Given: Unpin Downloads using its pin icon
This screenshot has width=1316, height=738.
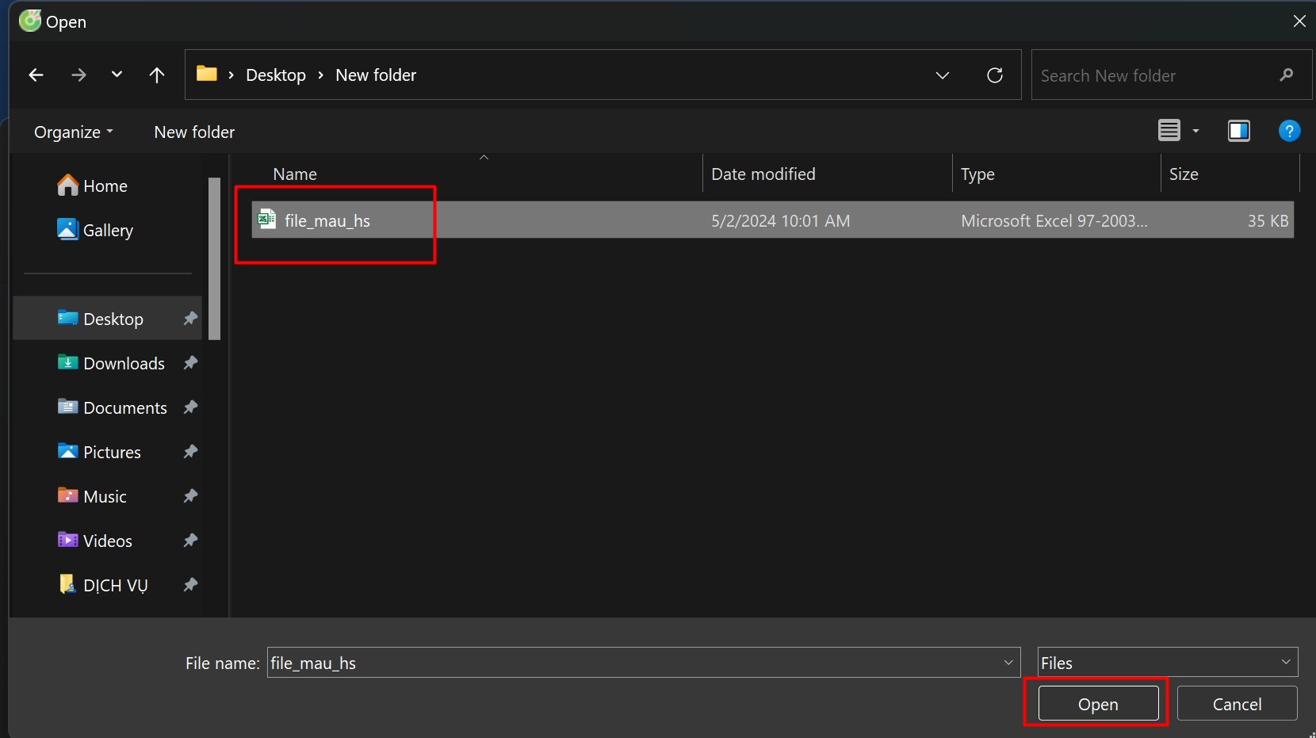Looking at the screenshot, I should coord(190,363).
